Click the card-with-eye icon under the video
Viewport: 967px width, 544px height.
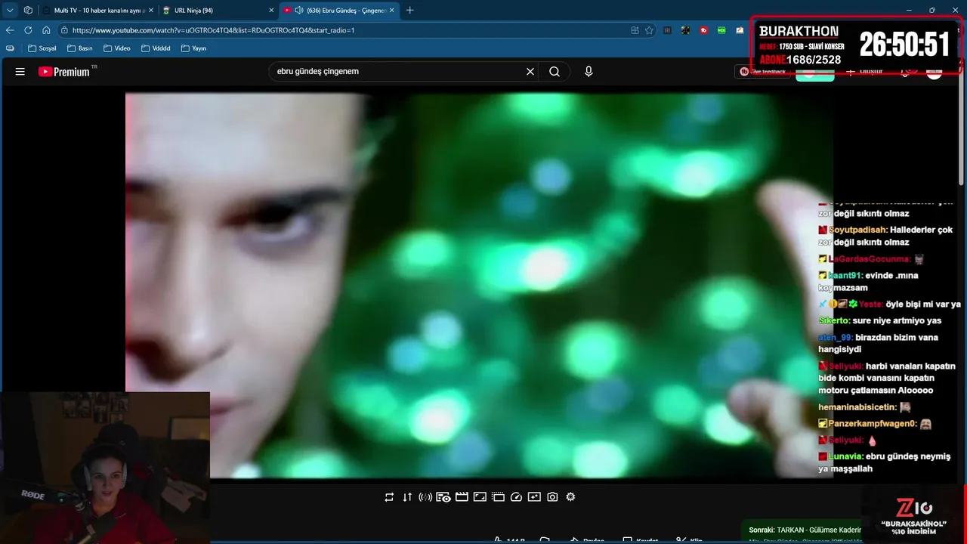pyautogui.click(x=443, y=497)
